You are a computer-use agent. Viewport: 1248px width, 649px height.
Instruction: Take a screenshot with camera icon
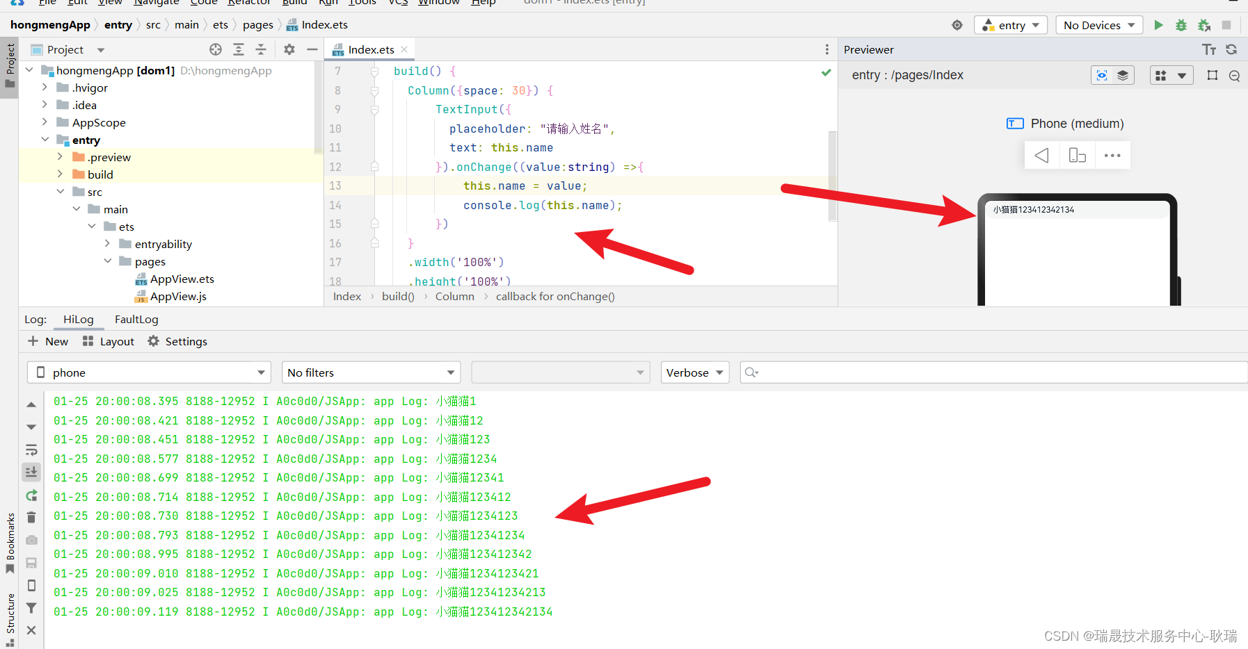point(31,540)
